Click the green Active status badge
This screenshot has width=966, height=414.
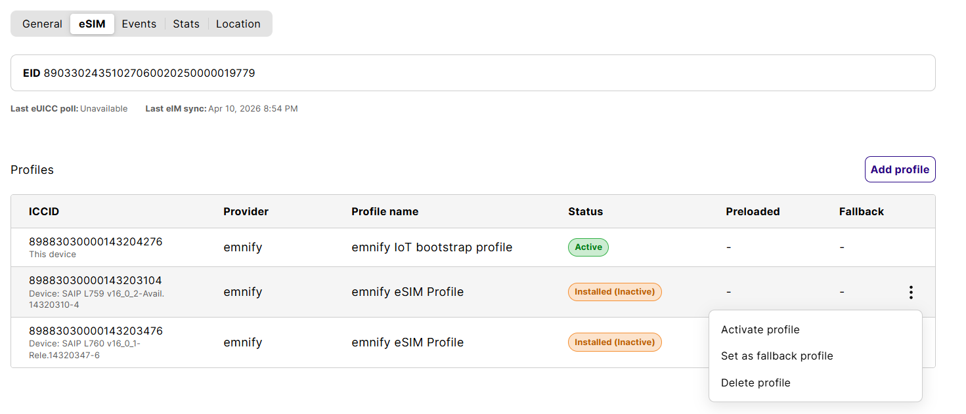588,247
